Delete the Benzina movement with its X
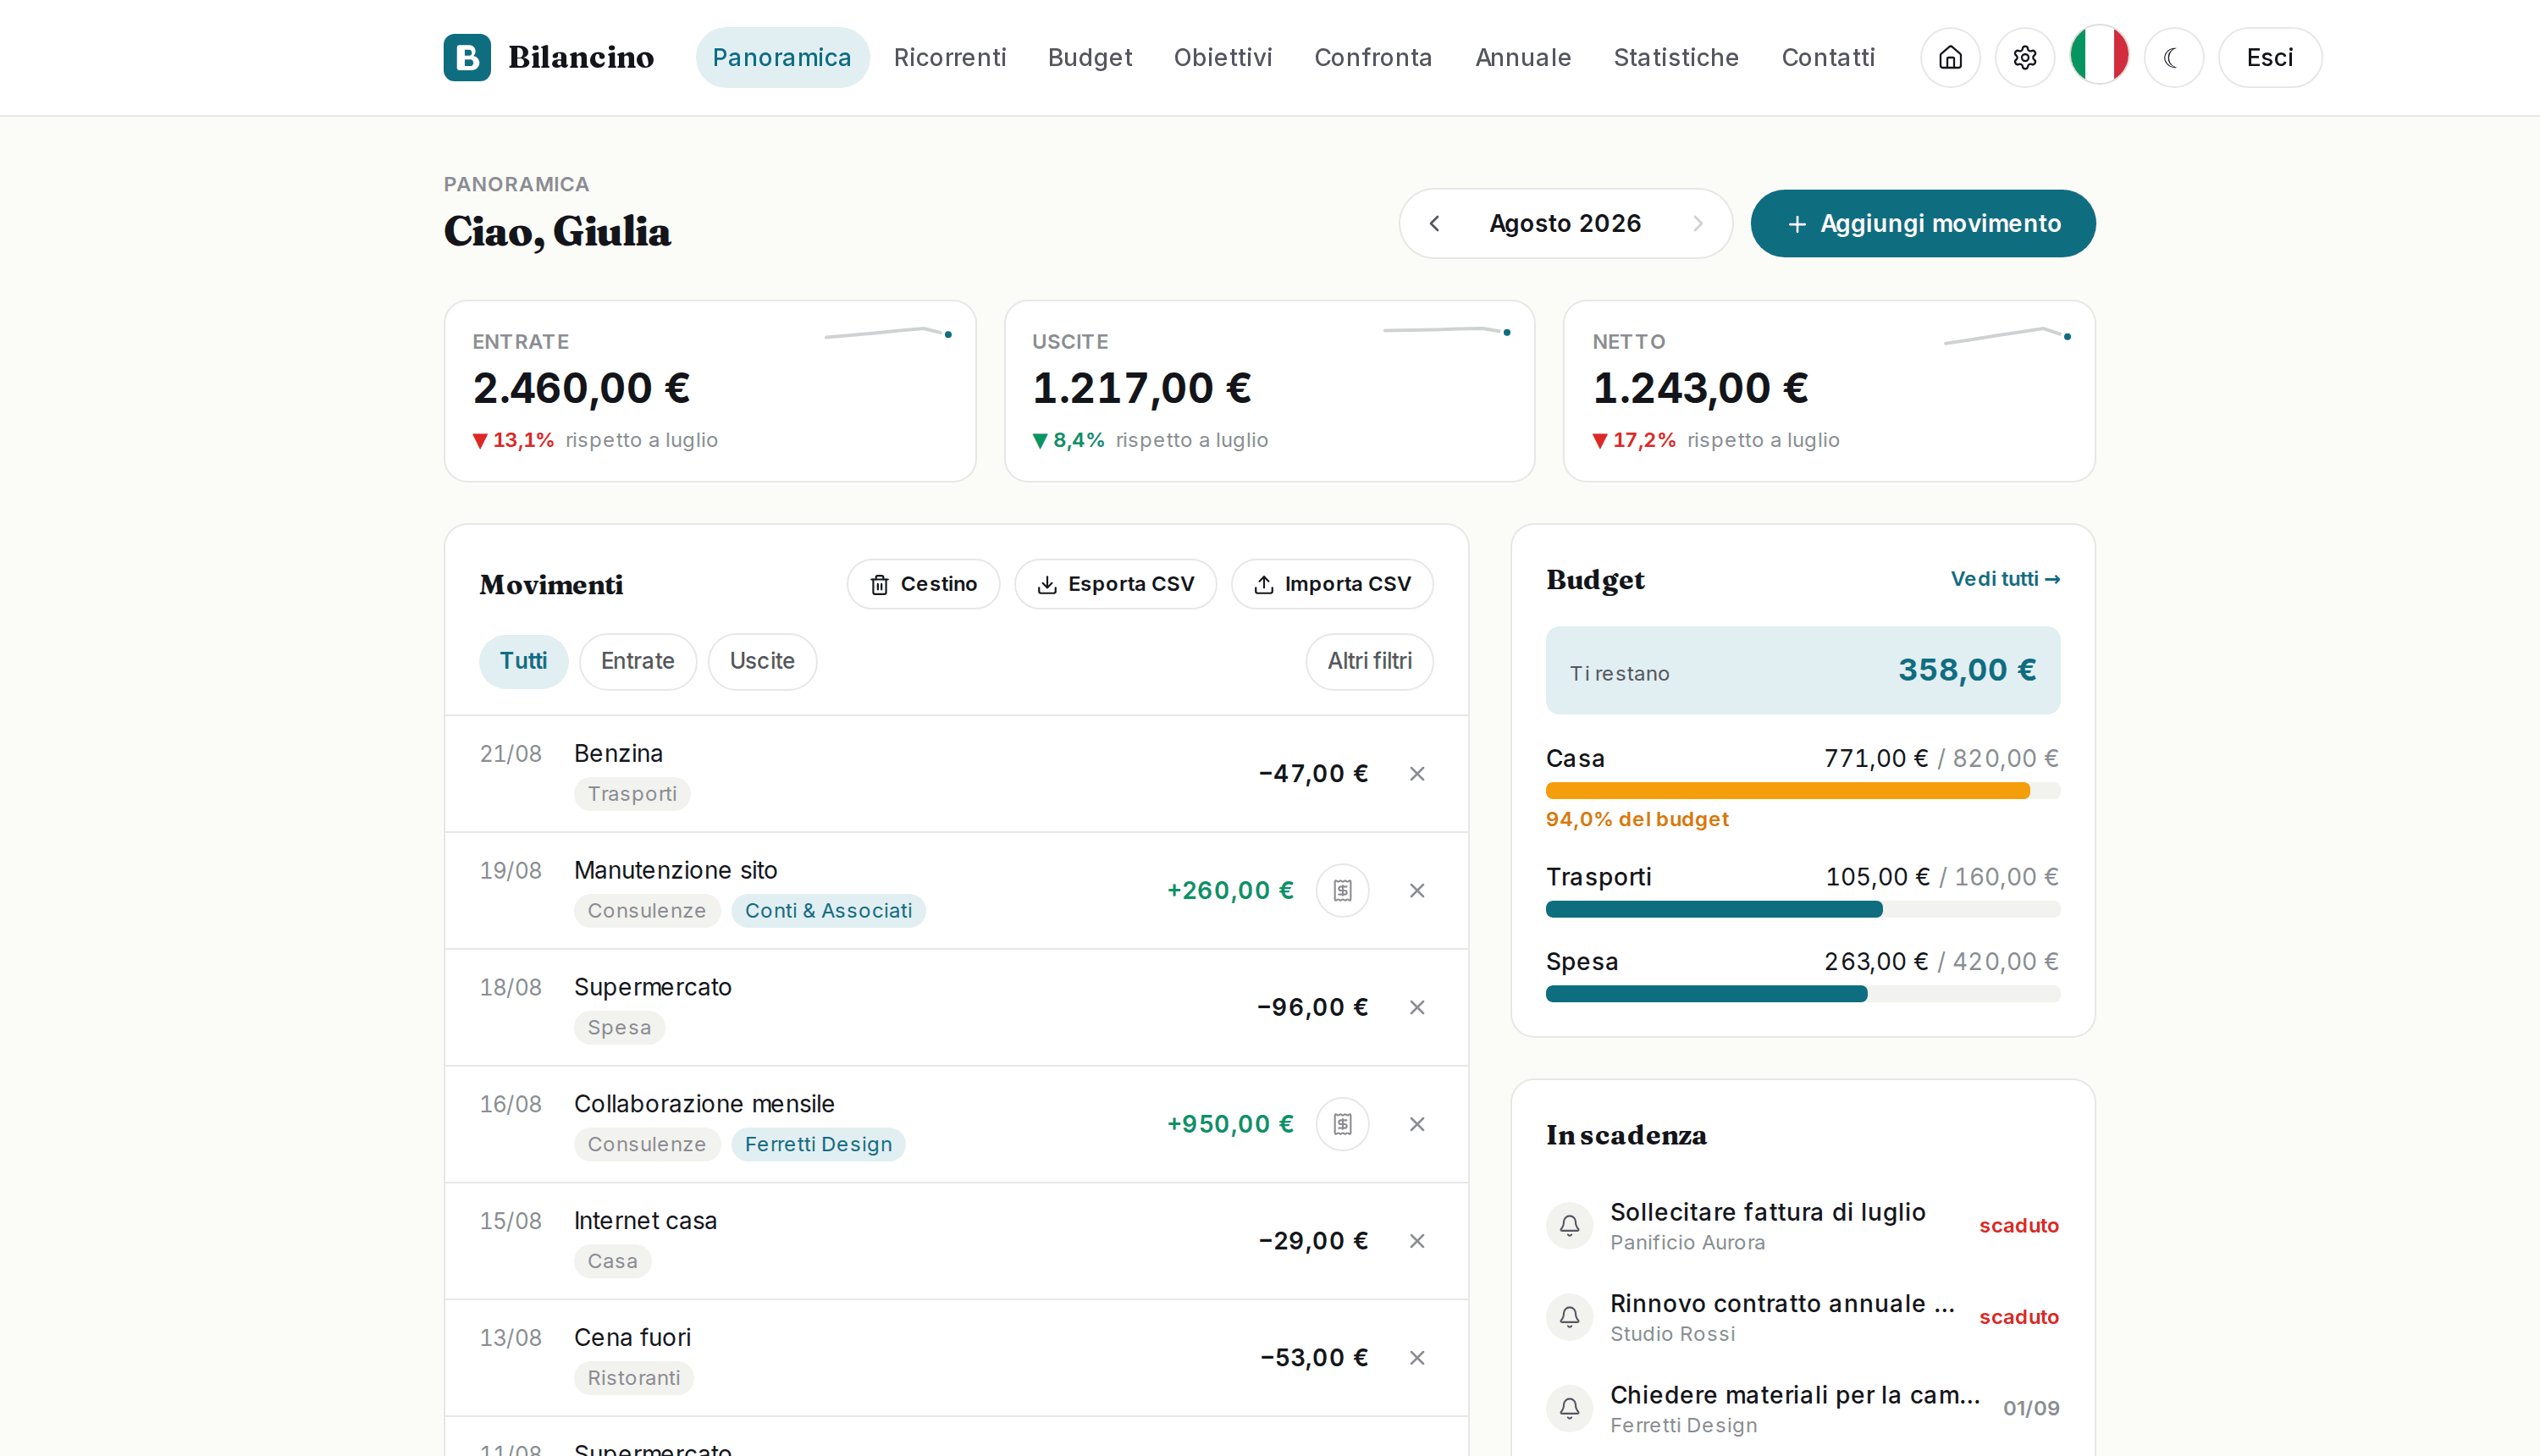 coord(1417,773)
